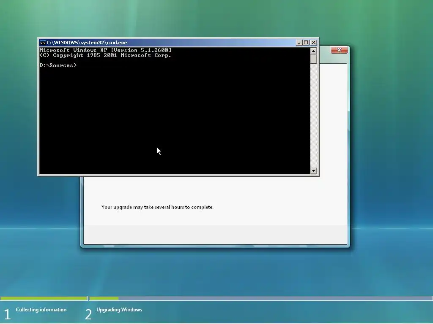Close the Windows upgrade dialog behind cmd
Viewport: 433px width, 324px height.
tap(339, 50)
